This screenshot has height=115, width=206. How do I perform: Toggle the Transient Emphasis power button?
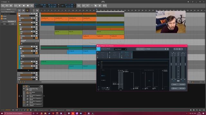[163, 71]
